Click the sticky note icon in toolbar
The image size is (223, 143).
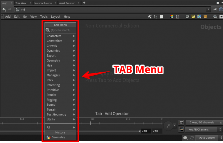tap(193, 16)
